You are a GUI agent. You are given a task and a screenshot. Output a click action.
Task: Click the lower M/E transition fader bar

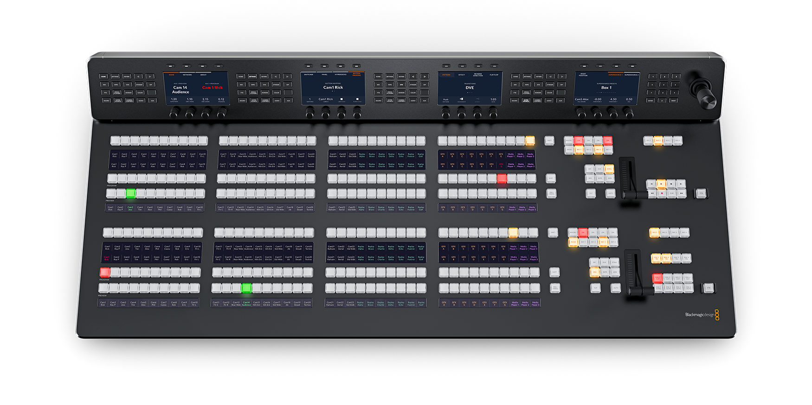(x=640, y=291)
